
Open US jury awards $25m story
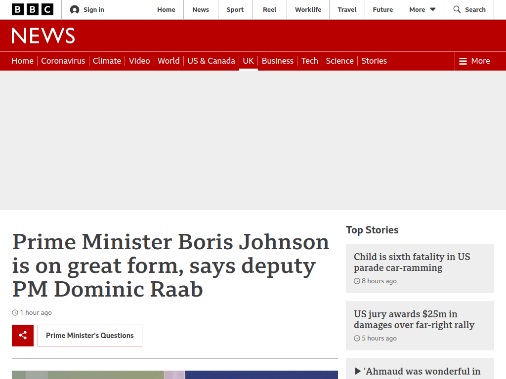coord(414,319)
